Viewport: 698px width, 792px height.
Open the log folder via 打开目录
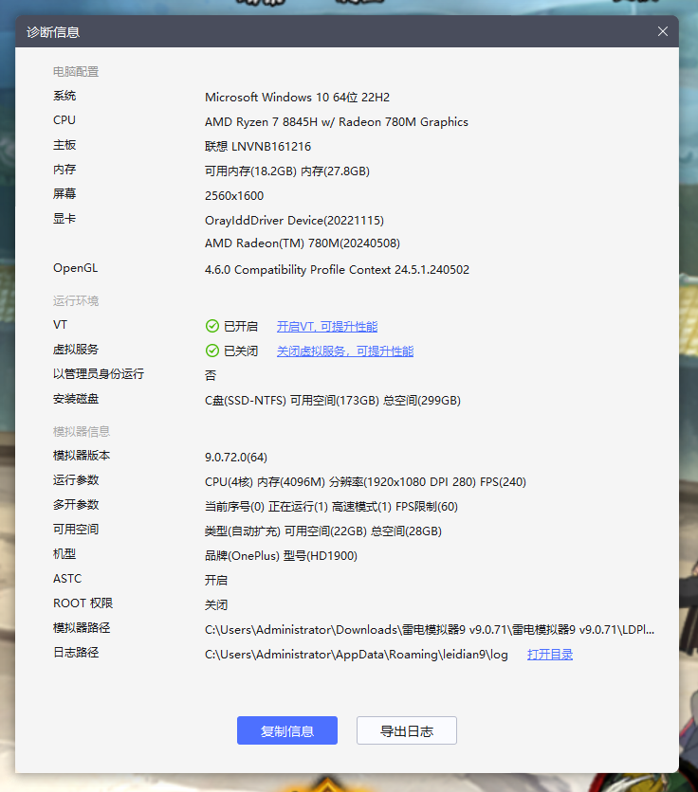(x=550, y=654)
